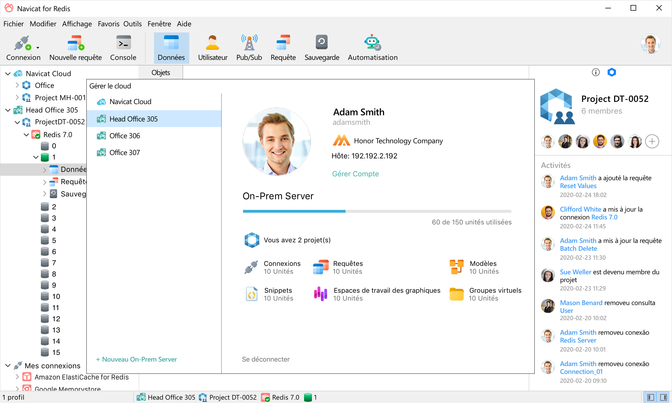Click the user avatar in toolbar
Viewport: 672px width, 403px height.
[x=651, y=44]
